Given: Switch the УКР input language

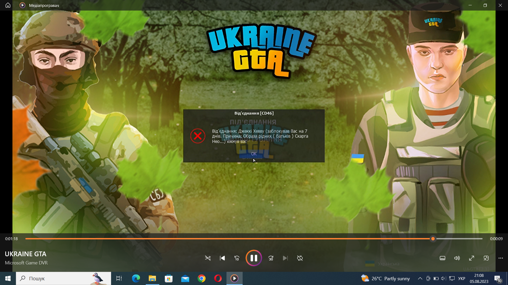Looking at the screenshot, I should [x=462, y=278].
